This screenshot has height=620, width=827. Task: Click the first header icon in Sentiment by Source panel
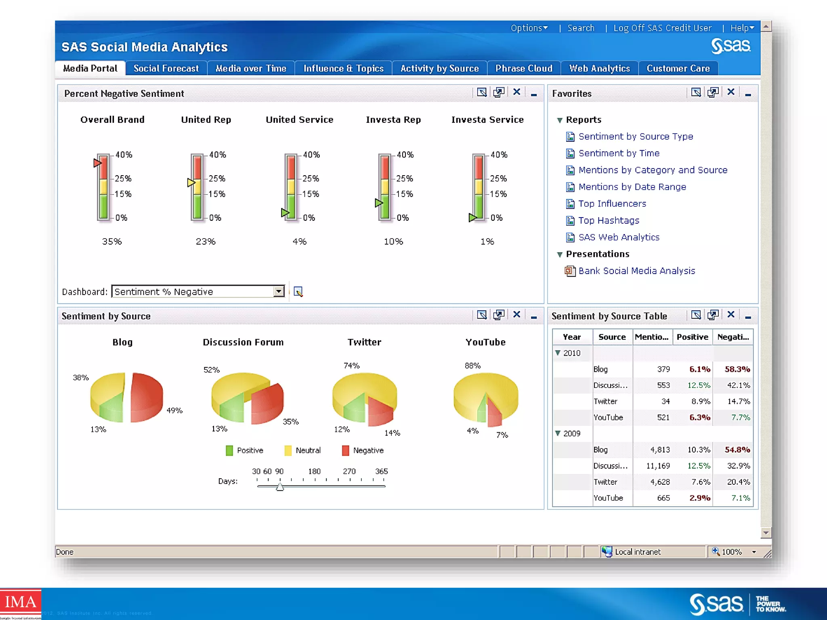click(x=481, y=315)
